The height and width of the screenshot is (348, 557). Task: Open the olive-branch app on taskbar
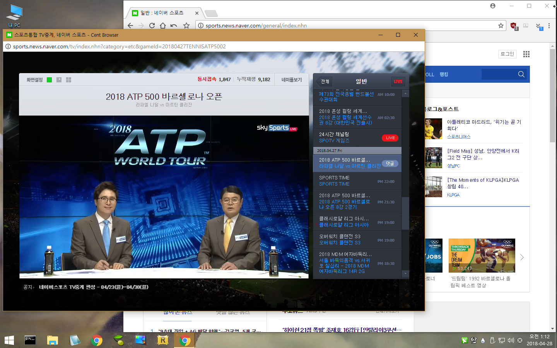point(119,340)
